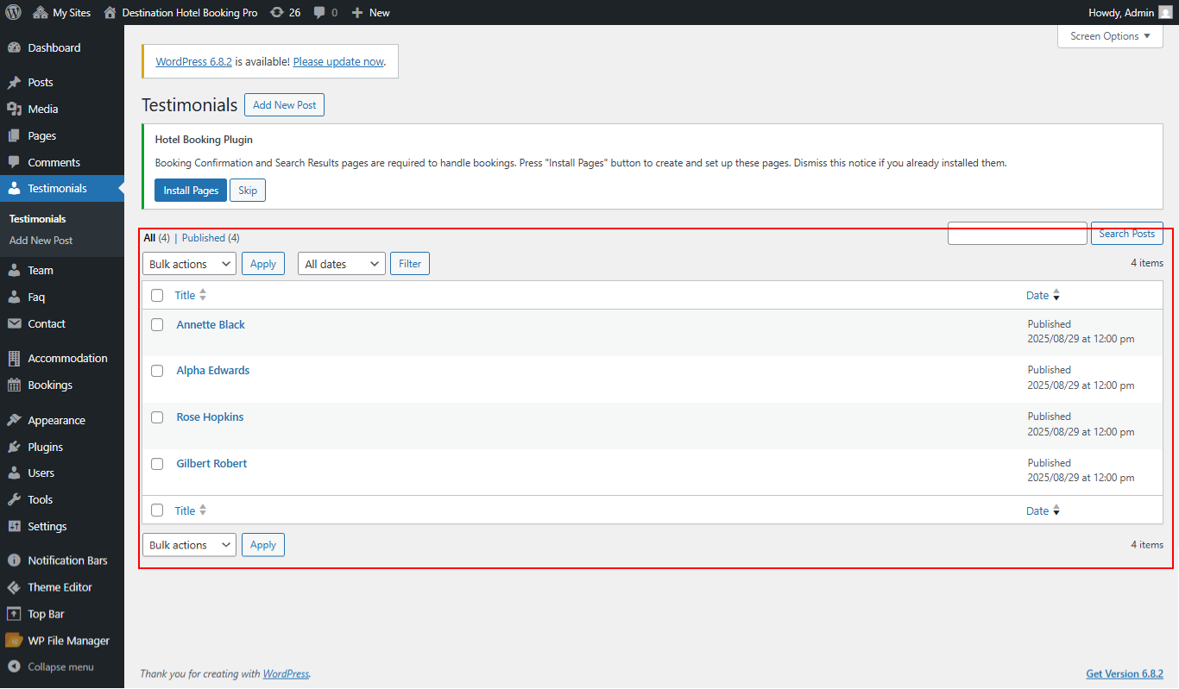Click top Apply button
This screenshot has width=1179, height=689.
coord(263,264)
